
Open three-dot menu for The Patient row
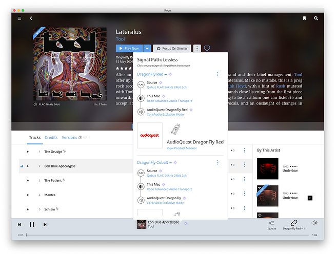pos(244,179)
